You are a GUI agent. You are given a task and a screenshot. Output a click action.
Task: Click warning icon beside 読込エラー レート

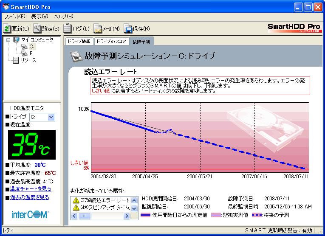pyautogui.click(x=76, y=200)
